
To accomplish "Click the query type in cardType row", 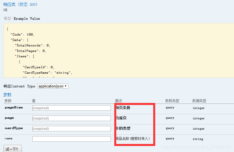I will (170, 128).
